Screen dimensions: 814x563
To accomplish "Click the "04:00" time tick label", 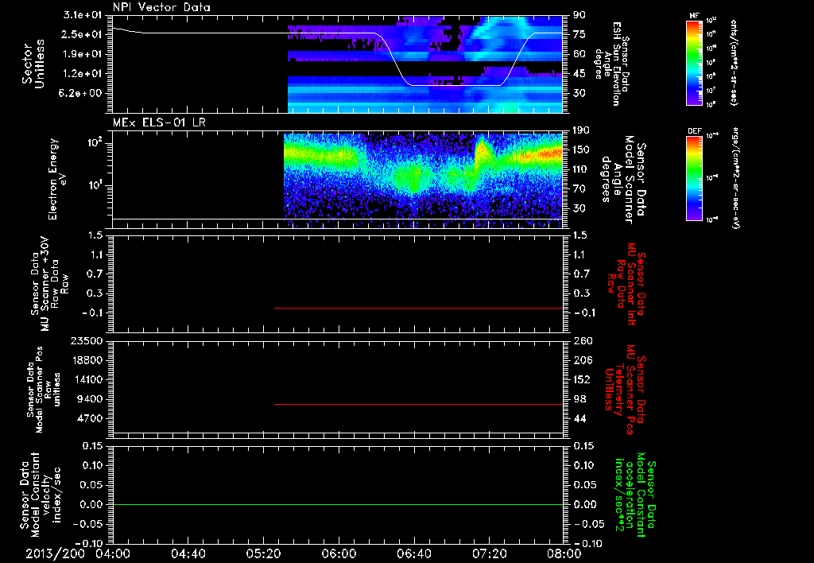I will 113,553.
